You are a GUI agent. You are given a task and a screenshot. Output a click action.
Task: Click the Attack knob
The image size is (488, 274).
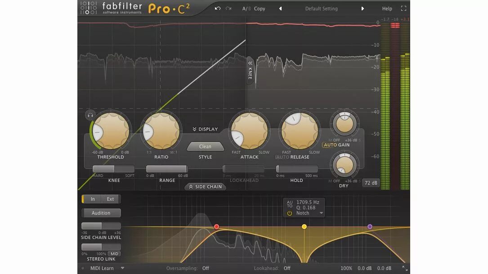[249, 131]
